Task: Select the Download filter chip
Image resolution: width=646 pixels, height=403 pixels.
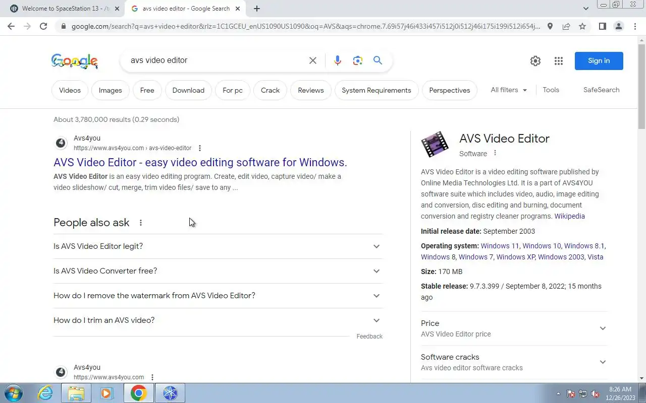Action: [188, 90]
